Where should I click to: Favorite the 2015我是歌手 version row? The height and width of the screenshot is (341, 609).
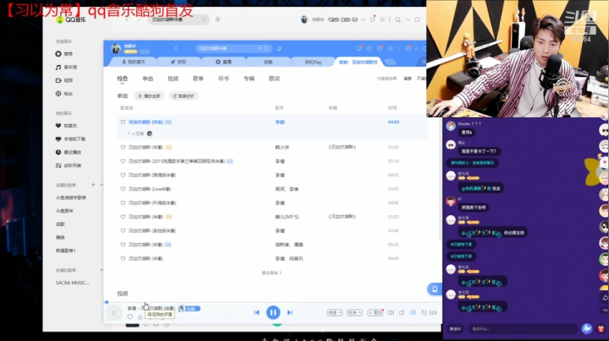(x=123, y=161)
